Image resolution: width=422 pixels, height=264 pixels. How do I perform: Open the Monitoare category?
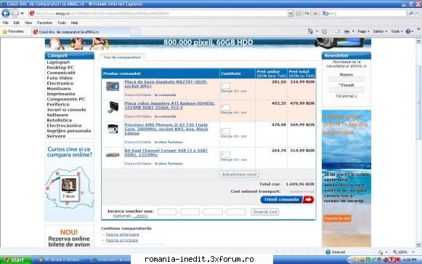click(59, 89)
